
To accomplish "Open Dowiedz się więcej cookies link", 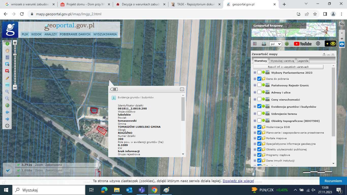I will click(x=238, y=181).
